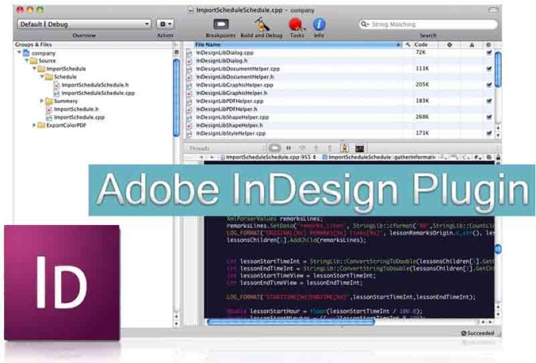The image size is (536, 363).
Task: Click the debugger Step Into arrow
Action: point(316,148)
